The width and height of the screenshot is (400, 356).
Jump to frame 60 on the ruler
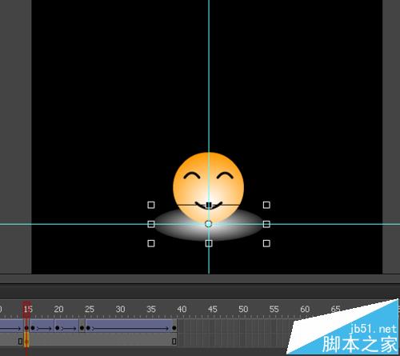click(x=305, y=309)
